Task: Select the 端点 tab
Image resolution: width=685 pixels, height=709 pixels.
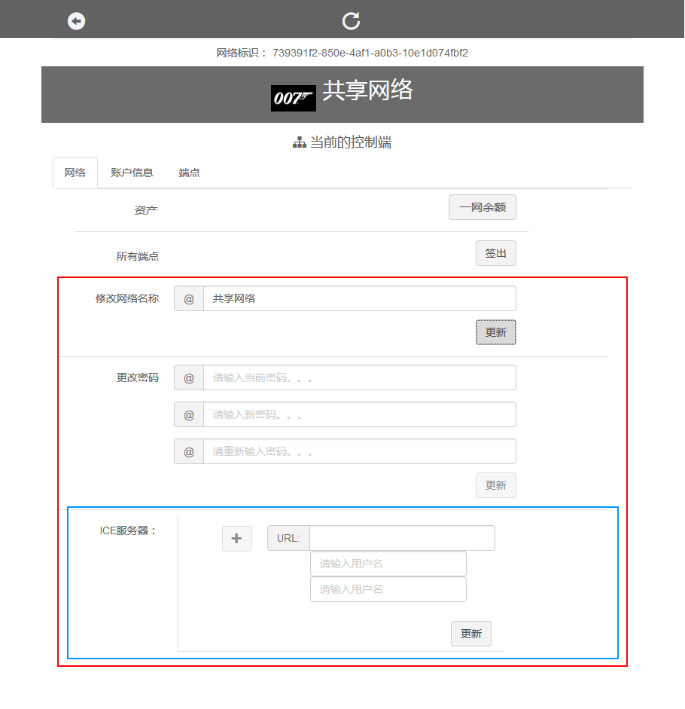Action: [189, 173]
